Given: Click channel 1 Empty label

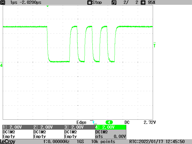Looking at the screenshot, I should coord(9,136).
